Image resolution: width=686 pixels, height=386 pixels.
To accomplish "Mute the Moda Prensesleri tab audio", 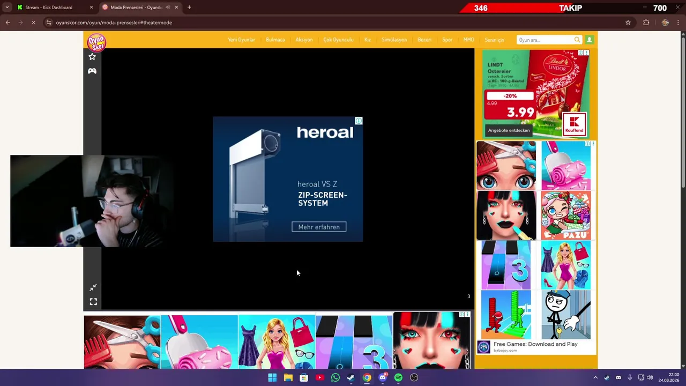I will pos(168,8).
